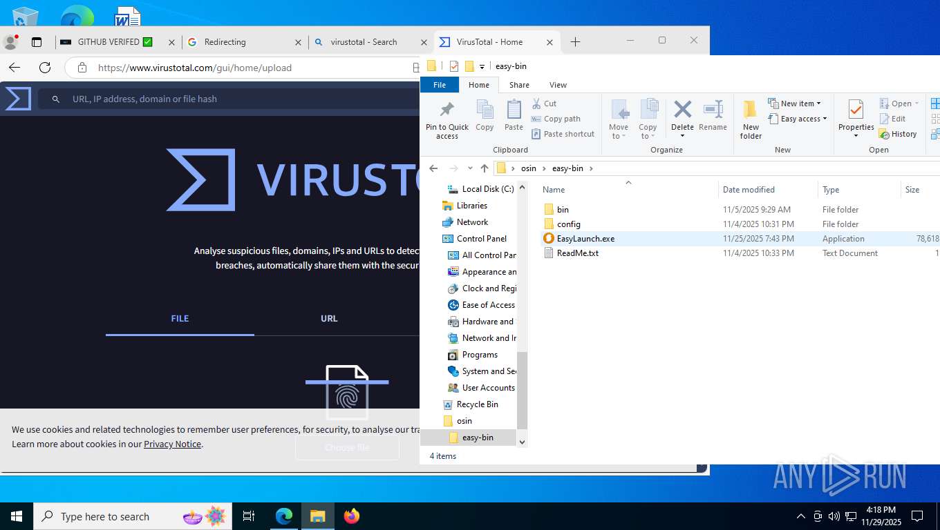Screen dimensions: 940x530
Task: Select Recycle Bin in navigation pane
Action: [477, 404]
